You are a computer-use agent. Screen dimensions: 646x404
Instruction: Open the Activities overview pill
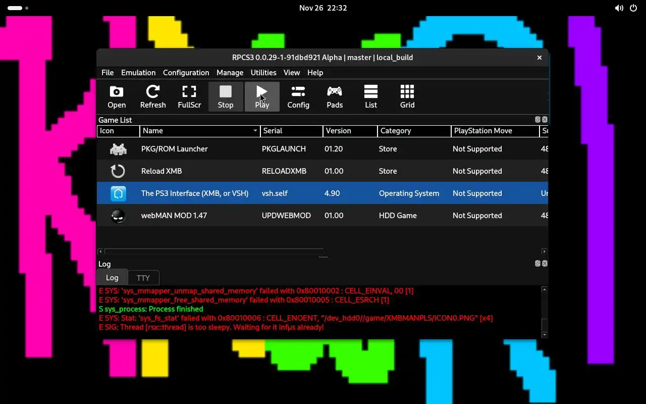(x=15, y=8)
